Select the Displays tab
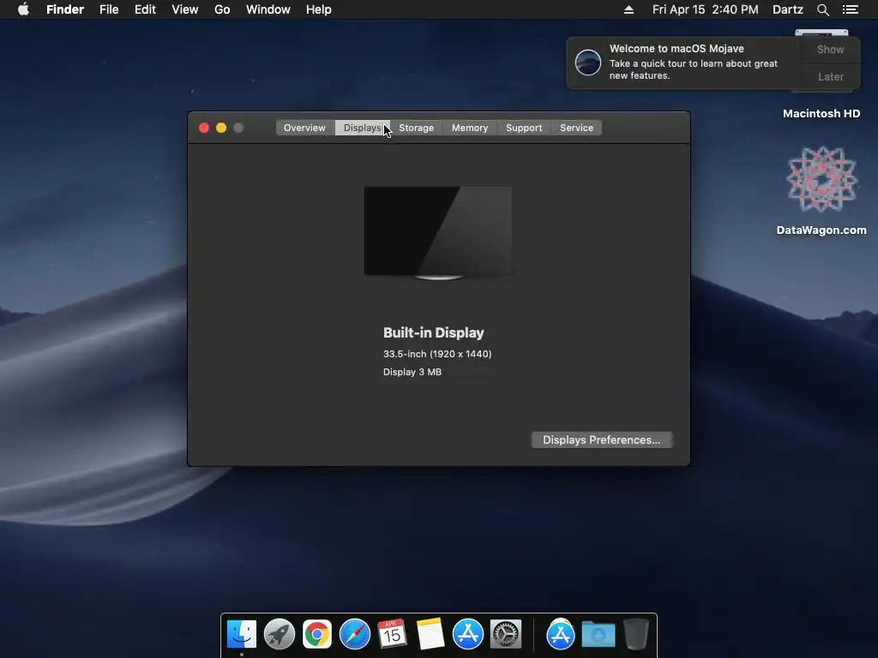This screenshot has width=878, height=658. point(363,128)
